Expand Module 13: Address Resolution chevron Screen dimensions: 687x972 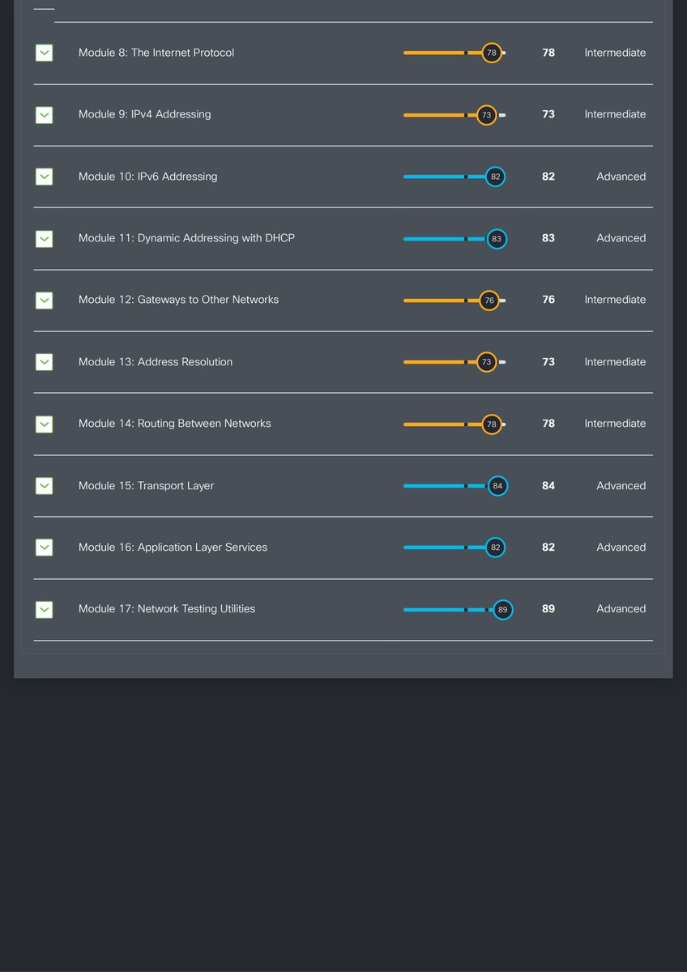(45, 362)
